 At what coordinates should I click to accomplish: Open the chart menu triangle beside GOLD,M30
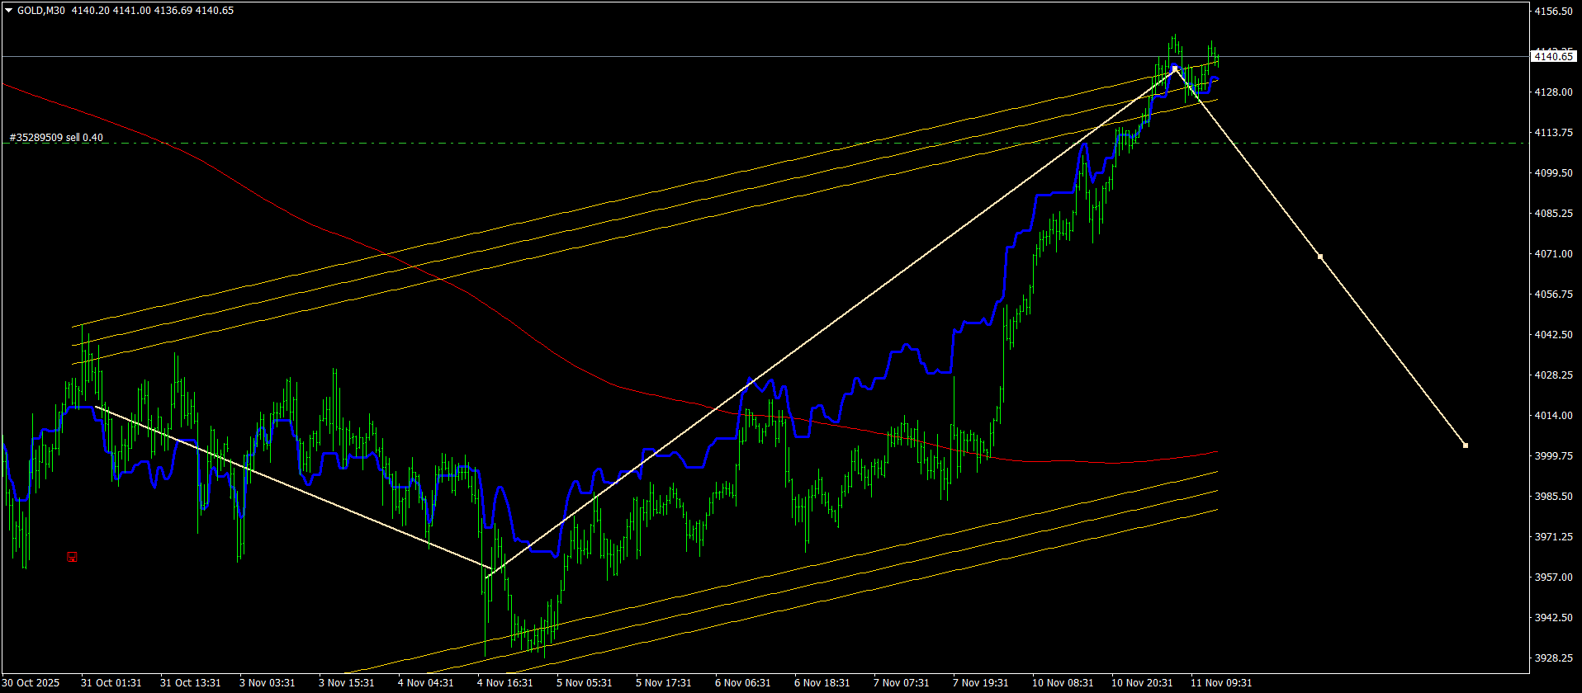(8, 11)
